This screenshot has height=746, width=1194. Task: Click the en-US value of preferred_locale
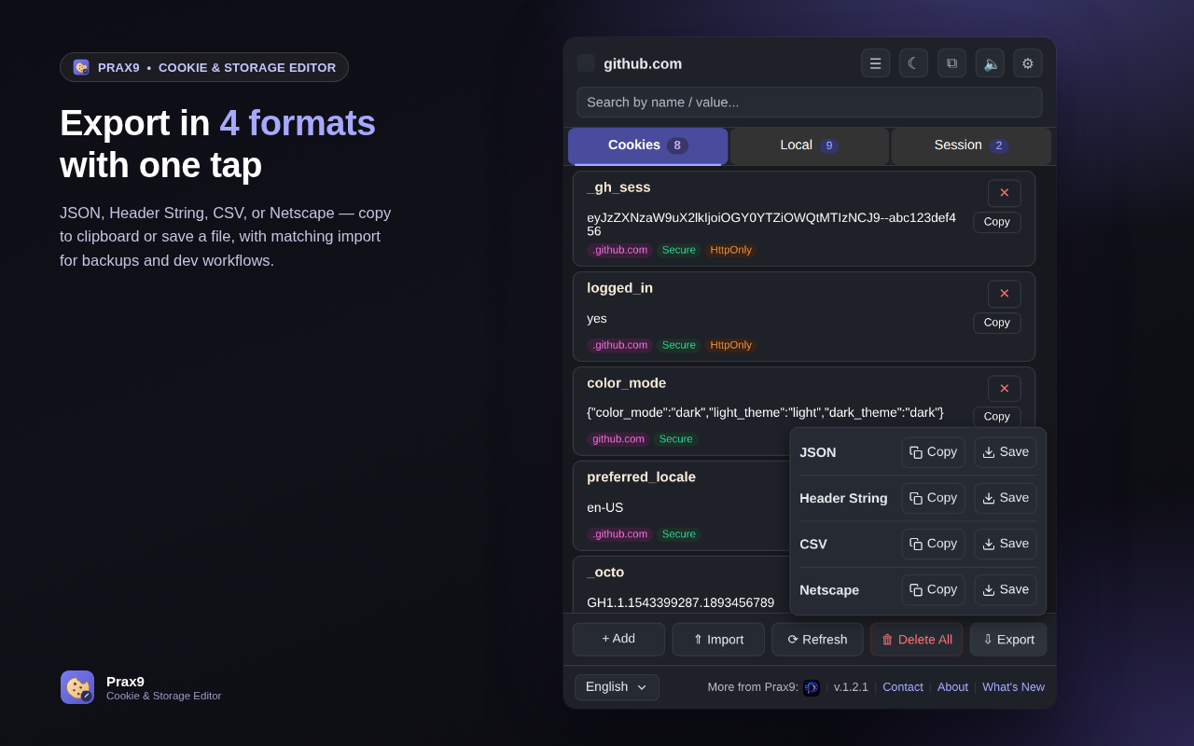(x=604, y=508)
